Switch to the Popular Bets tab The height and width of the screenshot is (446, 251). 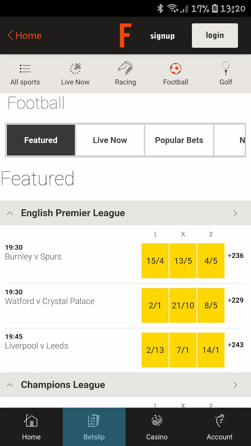(x=179, y=140)
